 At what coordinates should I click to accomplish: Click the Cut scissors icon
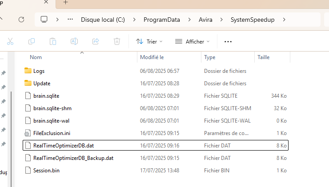(10, 41)
